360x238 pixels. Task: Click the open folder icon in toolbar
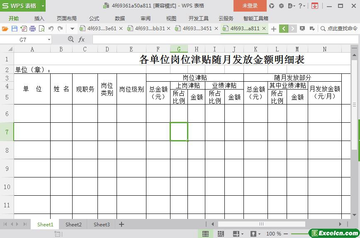coord(5,29)
